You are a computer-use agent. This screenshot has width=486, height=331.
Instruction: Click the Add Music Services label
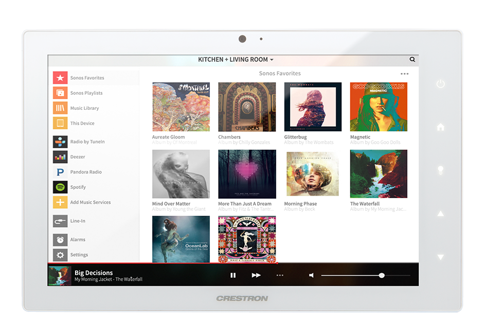pos(90,202)
